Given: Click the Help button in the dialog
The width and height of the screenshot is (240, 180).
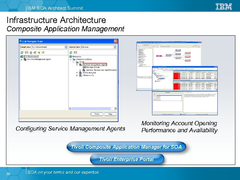Looking at the screenshot, I should click(110, 114).
